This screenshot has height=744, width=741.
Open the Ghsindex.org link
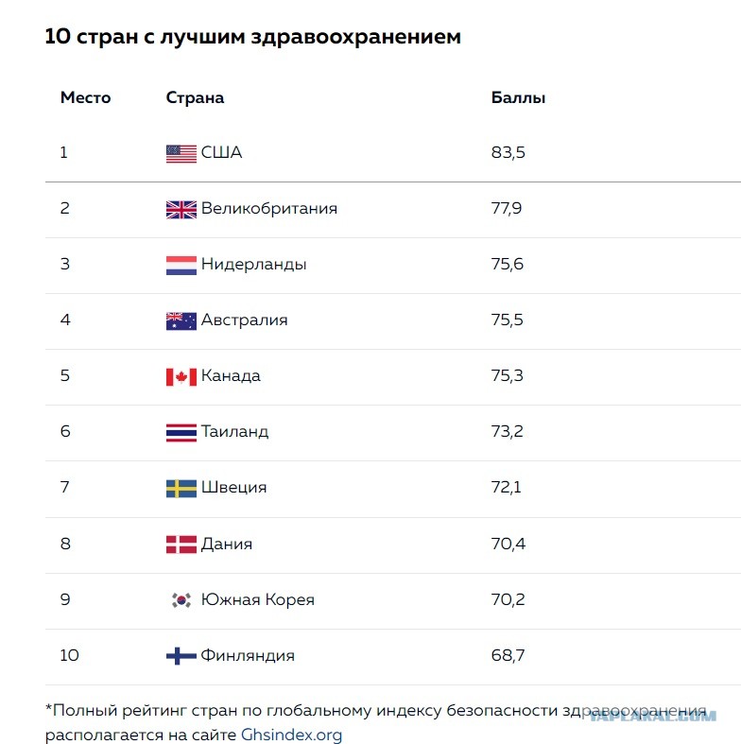coord(291,735)
